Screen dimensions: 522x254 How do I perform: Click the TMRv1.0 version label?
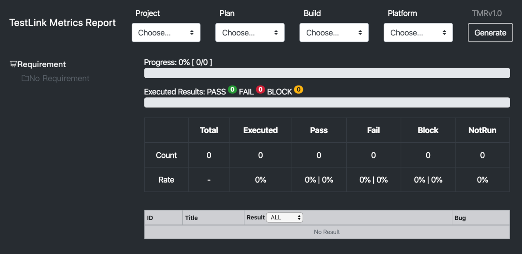pyautogui.click(x=487, y=13)
